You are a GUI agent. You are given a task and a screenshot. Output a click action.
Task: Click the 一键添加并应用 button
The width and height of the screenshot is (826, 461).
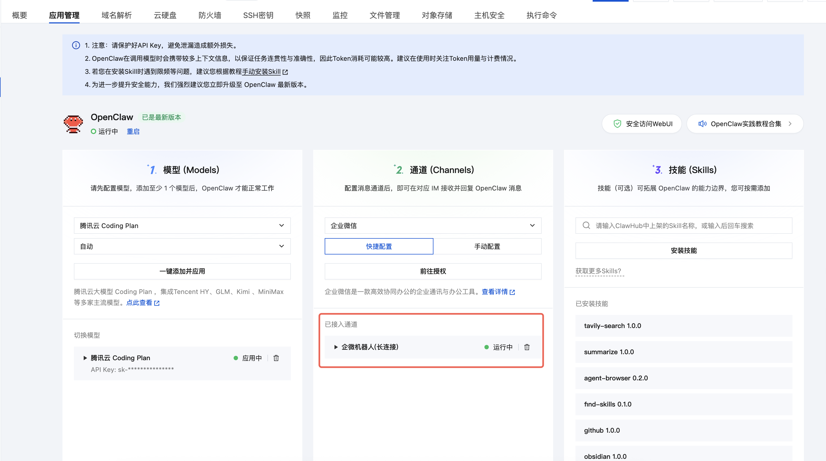coord(182,271)
